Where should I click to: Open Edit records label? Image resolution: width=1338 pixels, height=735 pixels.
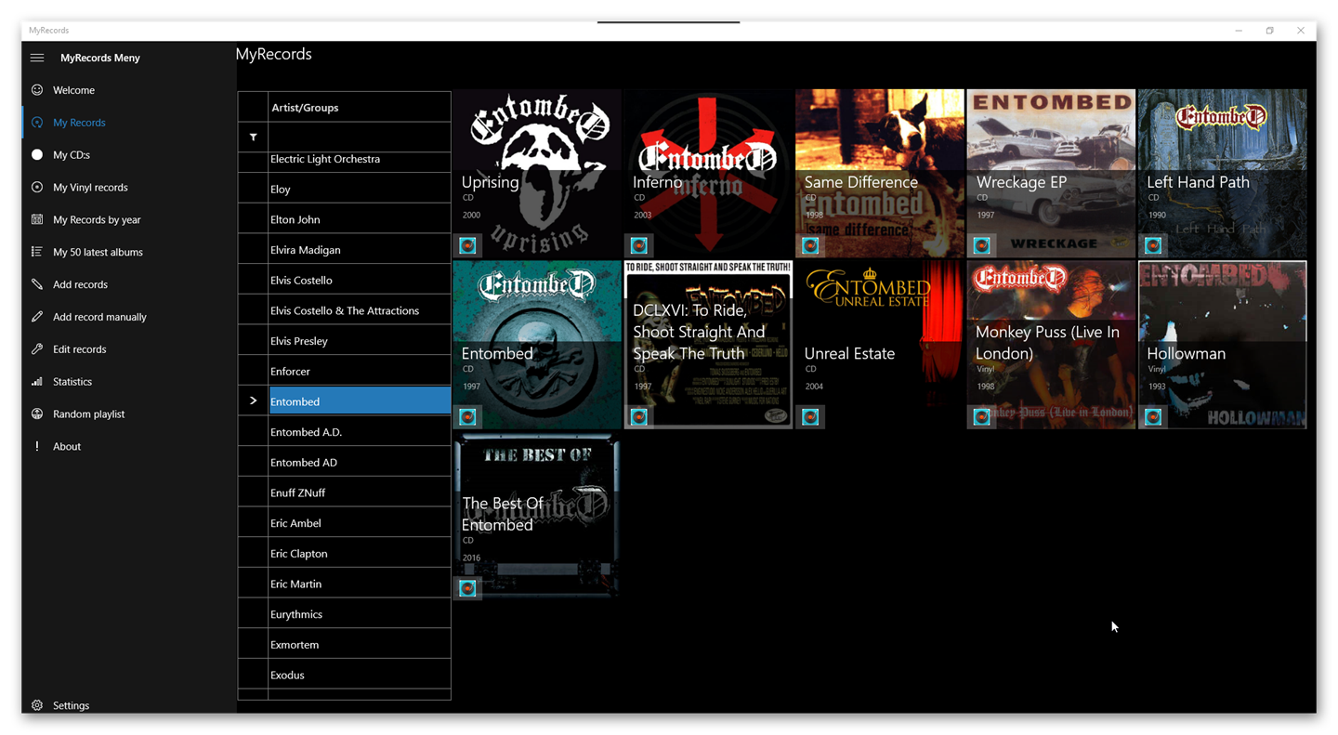79,349
